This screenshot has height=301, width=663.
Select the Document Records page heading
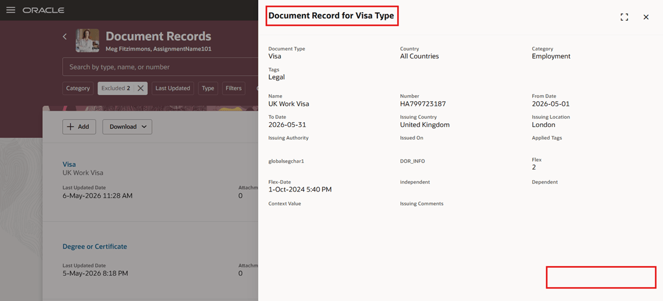pyautogui.click(x=158, y=36)
